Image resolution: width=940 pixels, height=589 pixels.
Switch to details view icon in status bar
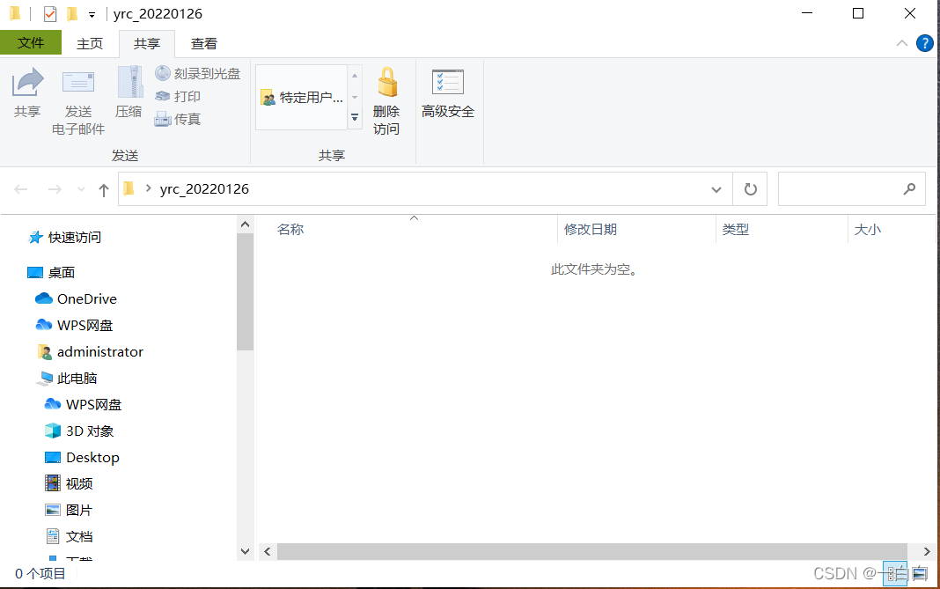tap(895, 574)
